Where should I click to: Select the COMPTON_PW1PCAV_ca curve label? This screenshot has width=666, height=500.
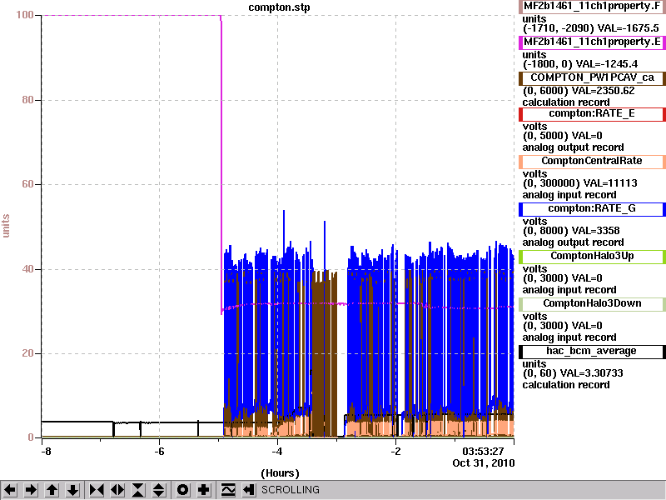point(592,77)
